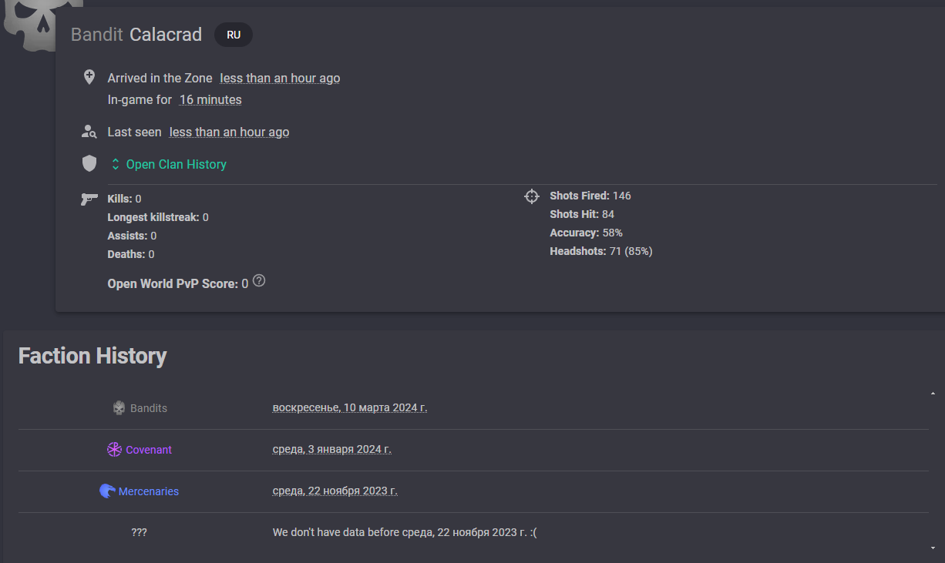Screen dimensions: 945x563
Task: Click the 16 minutes in-game time
Action: point(210,100)
